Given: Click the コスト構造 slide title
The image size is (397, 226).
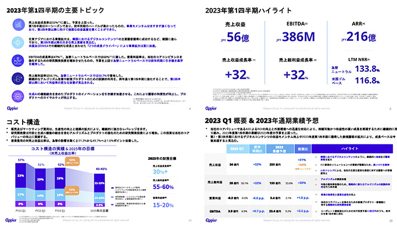Looking at the screenshot, I should click(x=23, y=122).
